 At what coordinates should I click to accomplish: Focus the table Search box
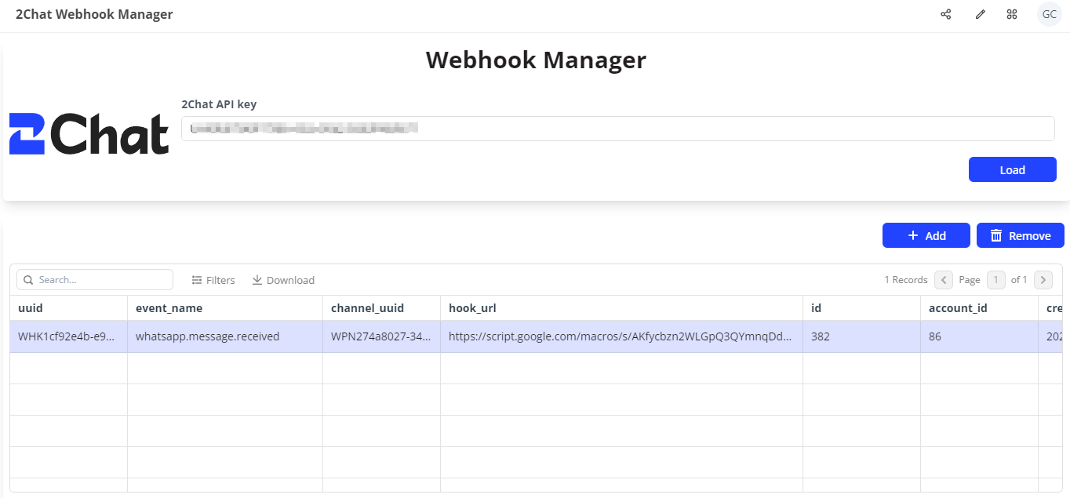[95, 280]
